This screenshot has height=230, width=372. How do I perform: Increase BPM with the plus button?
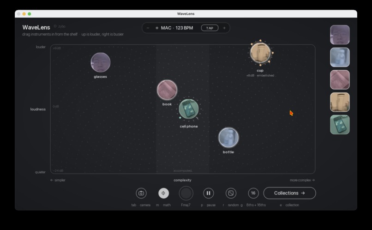(224, 28)
